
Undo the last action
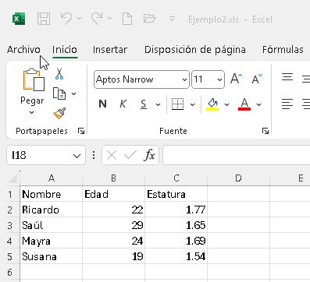tap(66, 19)
